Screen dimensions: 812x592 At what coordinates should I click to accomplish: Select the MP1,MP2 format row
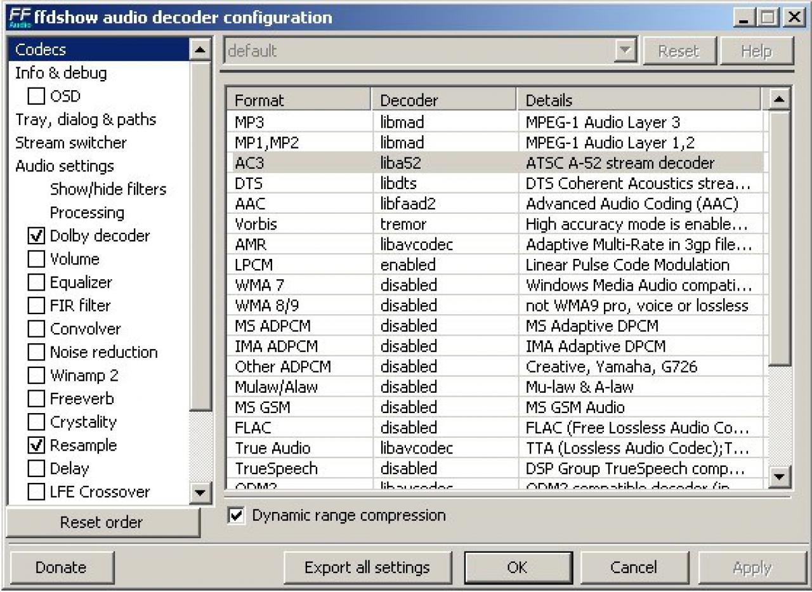point(495,142)
